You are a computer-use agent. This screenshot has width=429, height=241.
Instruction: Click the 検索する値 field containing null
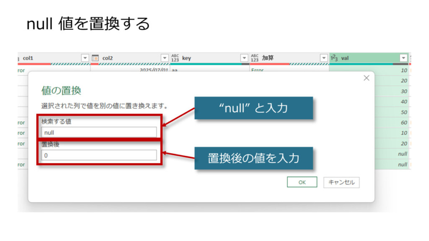click(x=99, y=132)
